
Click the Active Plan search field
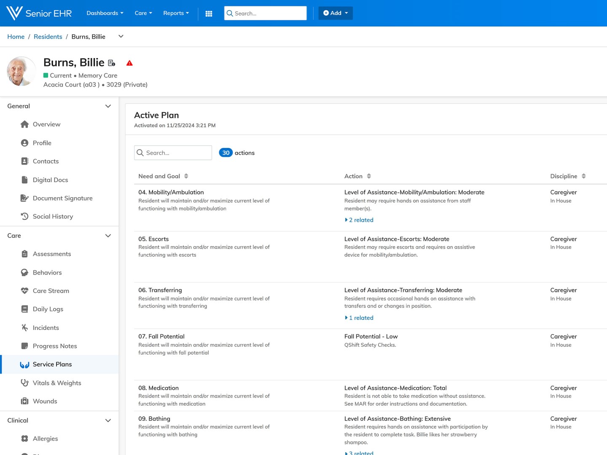coord(173,153)
